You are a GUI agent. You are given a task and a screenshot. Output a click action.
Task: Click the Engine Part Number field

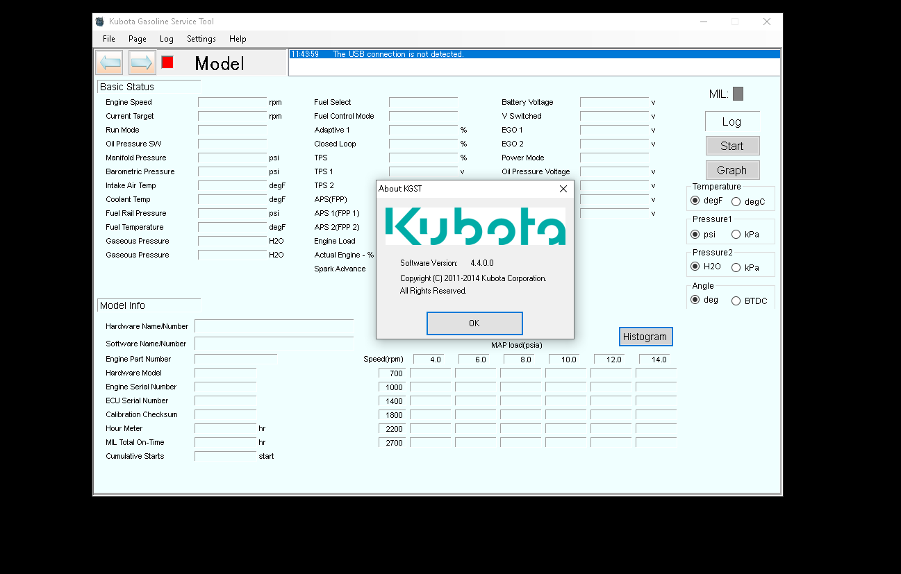click(235, 359)
